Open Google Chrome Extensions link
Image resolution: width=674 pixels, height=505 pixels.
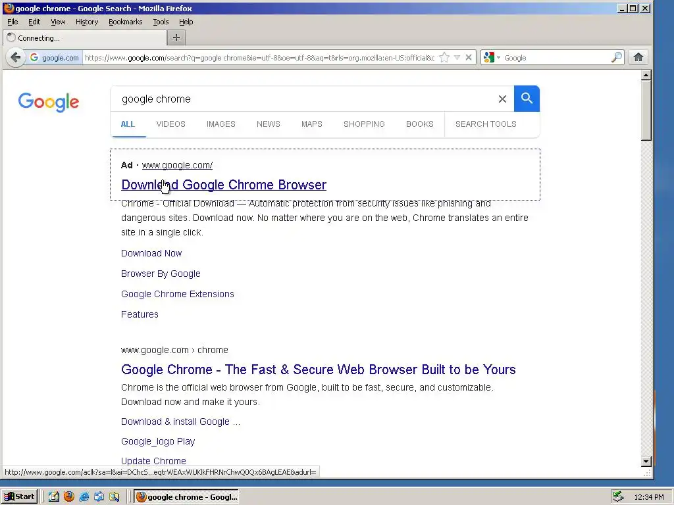point(178,294)
